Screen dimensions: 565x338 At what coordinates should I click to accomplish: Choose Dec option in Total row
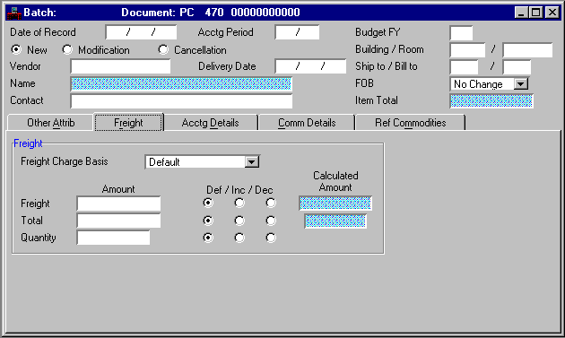[271, 221]
